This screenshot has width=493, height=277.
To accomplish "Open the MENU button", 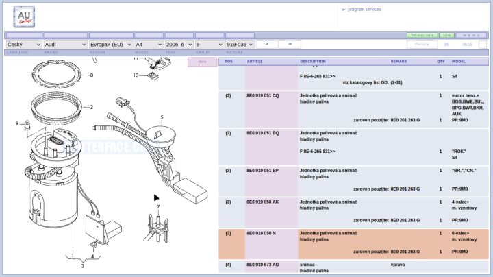I will tap(471, 35).
